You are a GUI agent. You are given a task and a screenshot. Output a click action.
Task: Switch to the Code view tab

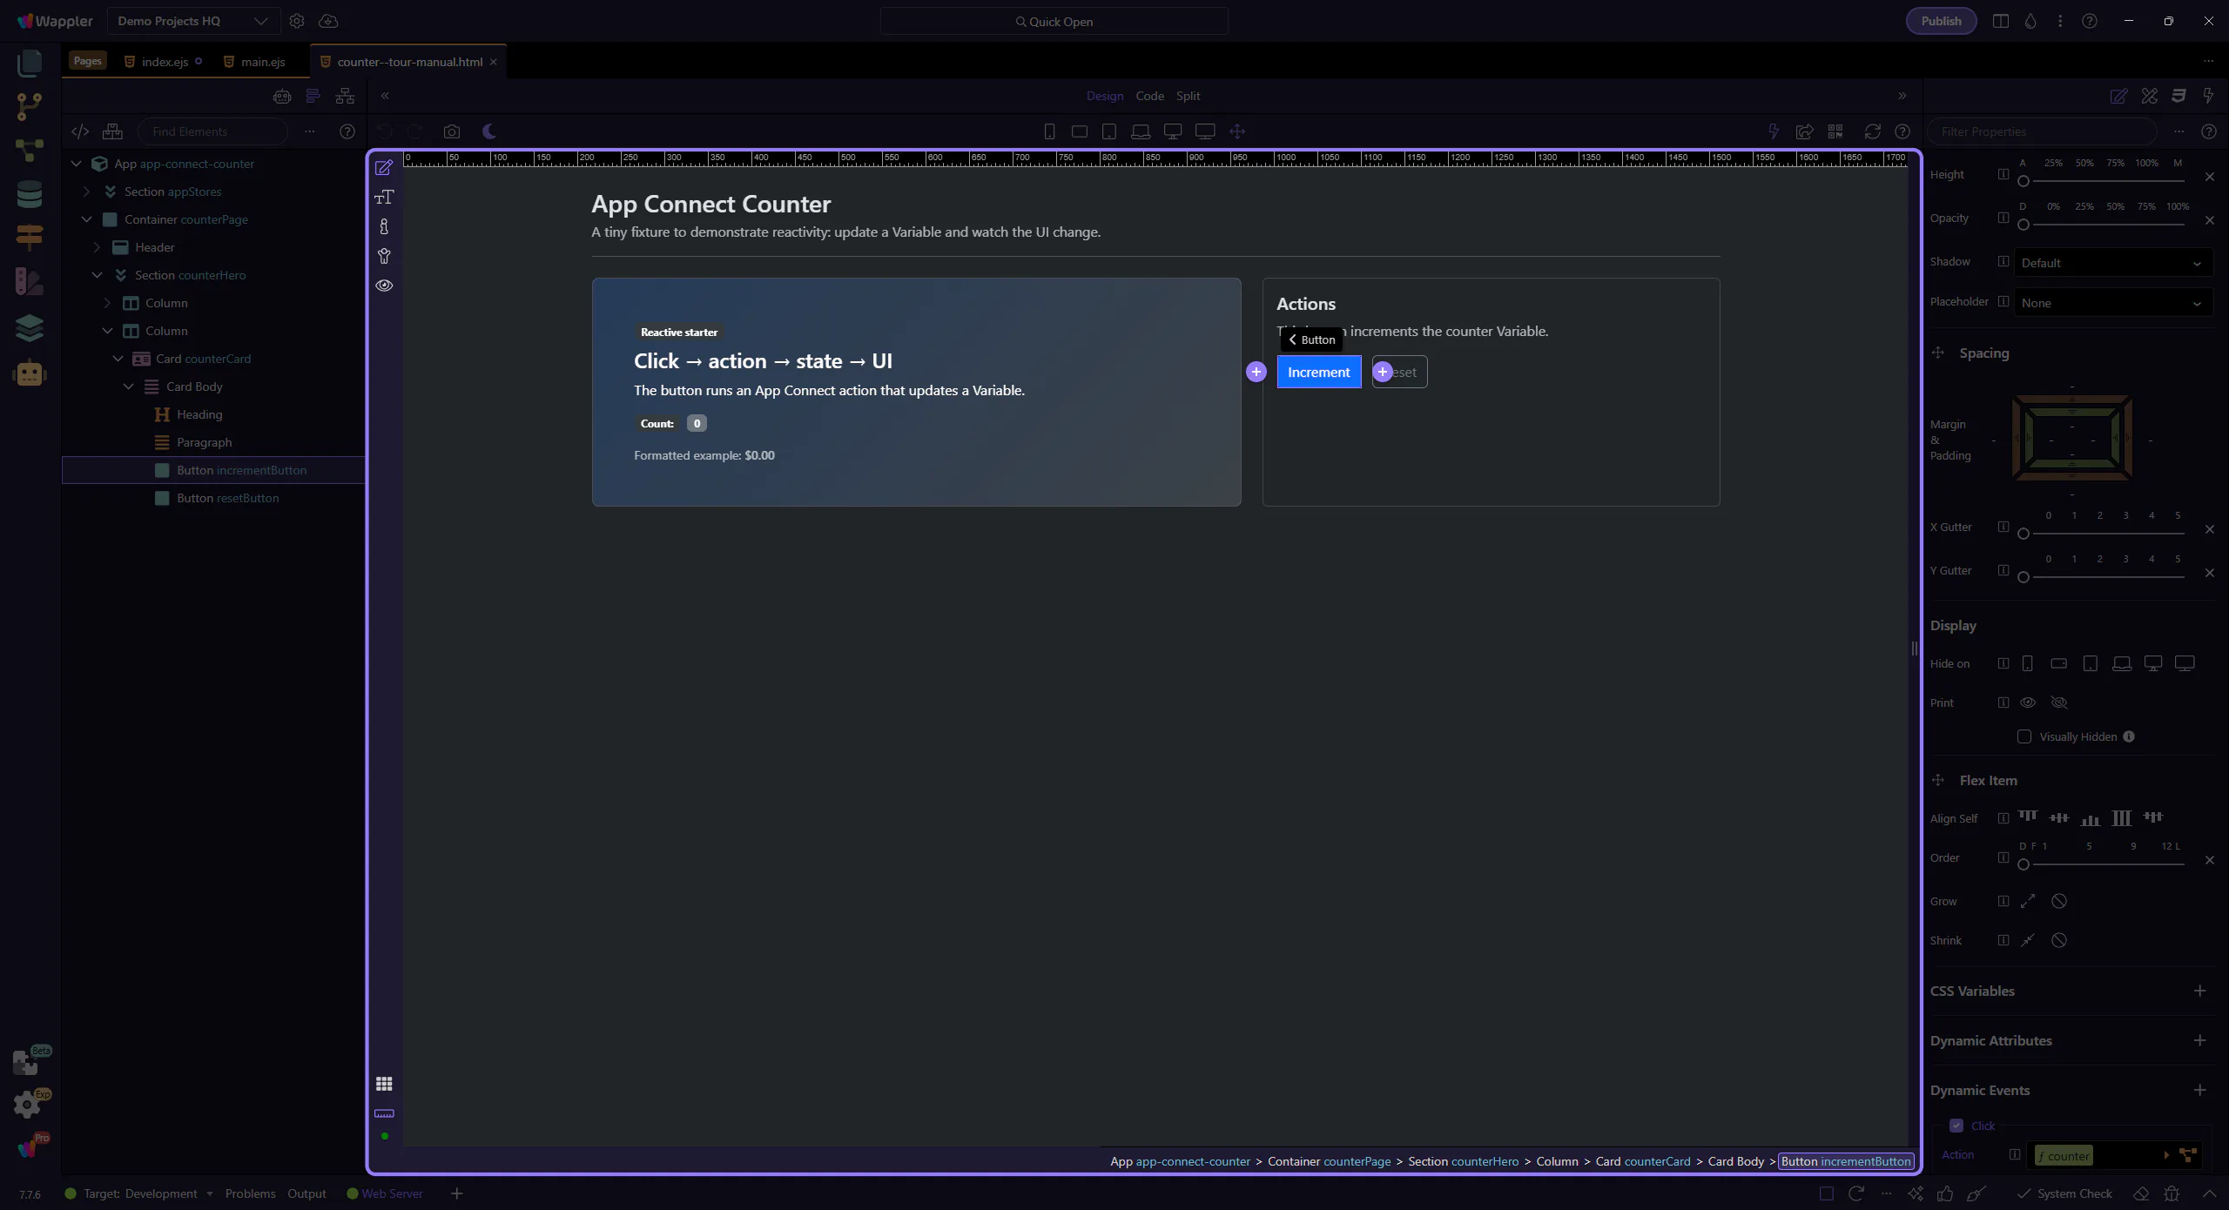pyautogui.click(x=1149, y=96)
